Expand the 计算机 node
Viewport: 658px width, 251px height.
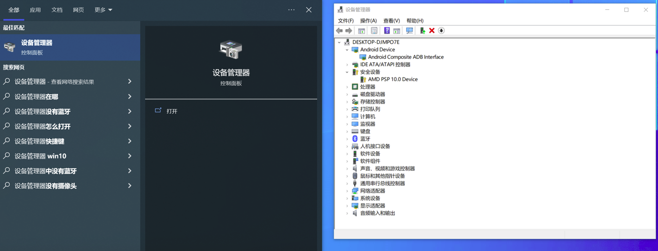[x=347, y=117]
